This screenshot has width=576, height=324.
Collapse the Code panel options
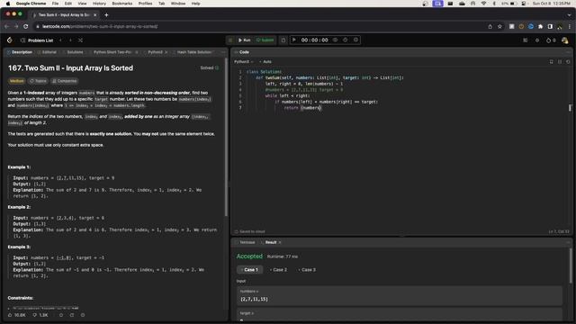pos(568,52)
